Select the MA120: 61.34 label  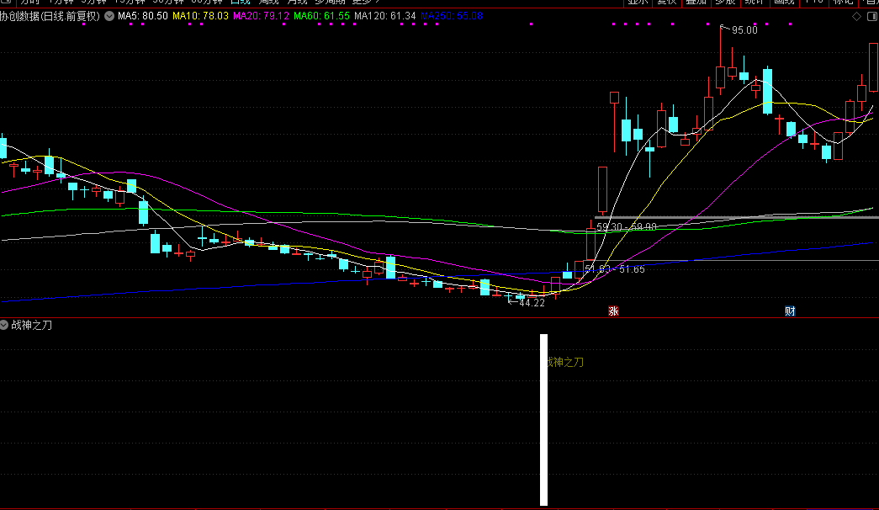pyautogui.click(x=385, y=16)
